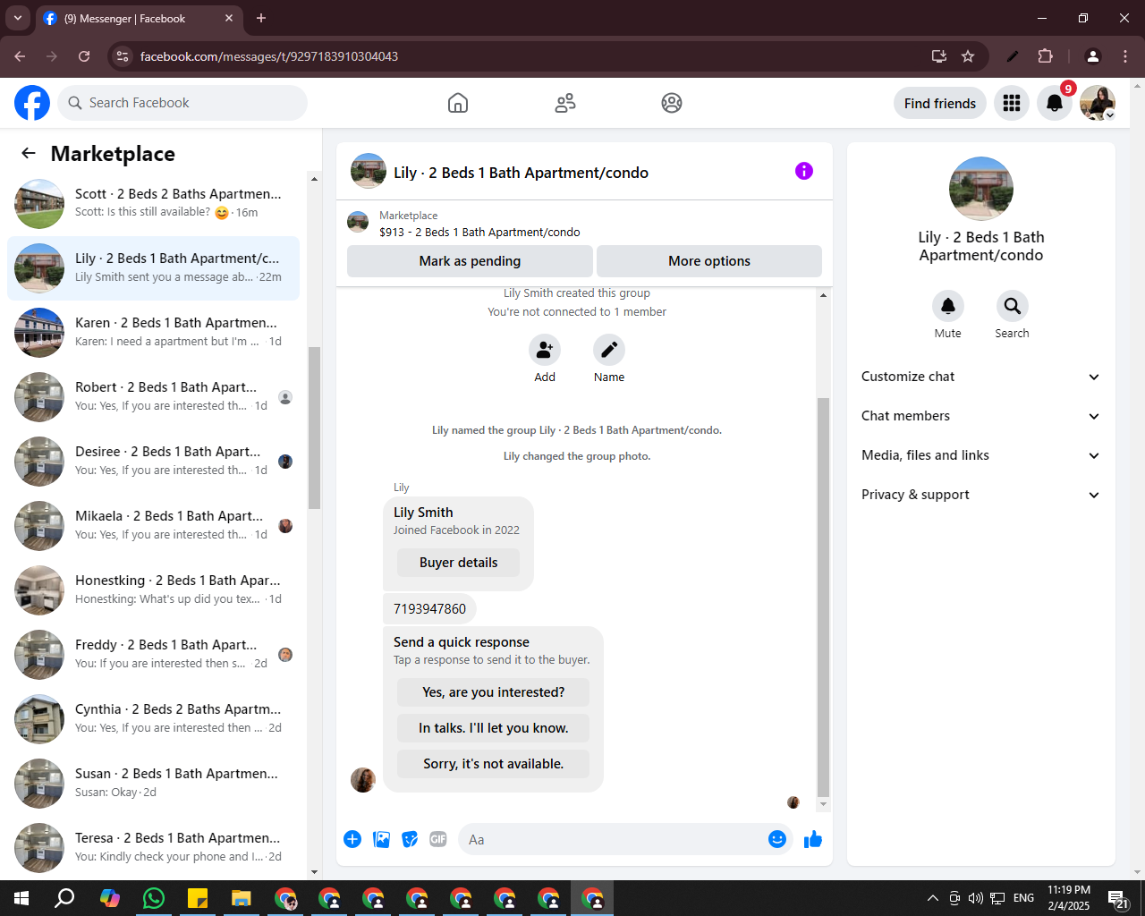Viewport: 1145px width, 916px height.
Task: Open a new browser tab
Action: tap(261, 18)
